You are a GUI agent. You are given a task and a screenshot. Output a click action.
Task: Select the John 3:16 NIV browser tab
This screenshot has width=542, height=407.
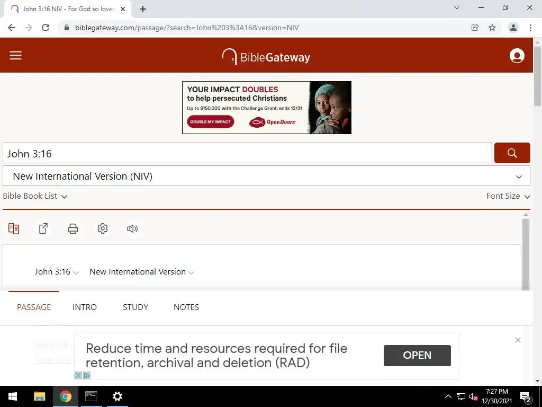pos(67,9)
